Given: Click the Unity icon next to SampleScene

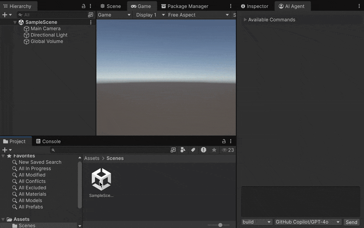Looking at the screenshot, I should [21, 22].
